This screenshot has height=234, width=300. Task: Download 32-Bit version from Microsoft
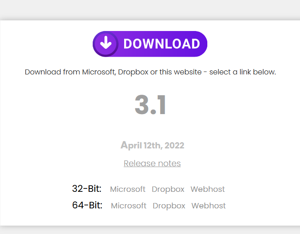pos(127,189)
